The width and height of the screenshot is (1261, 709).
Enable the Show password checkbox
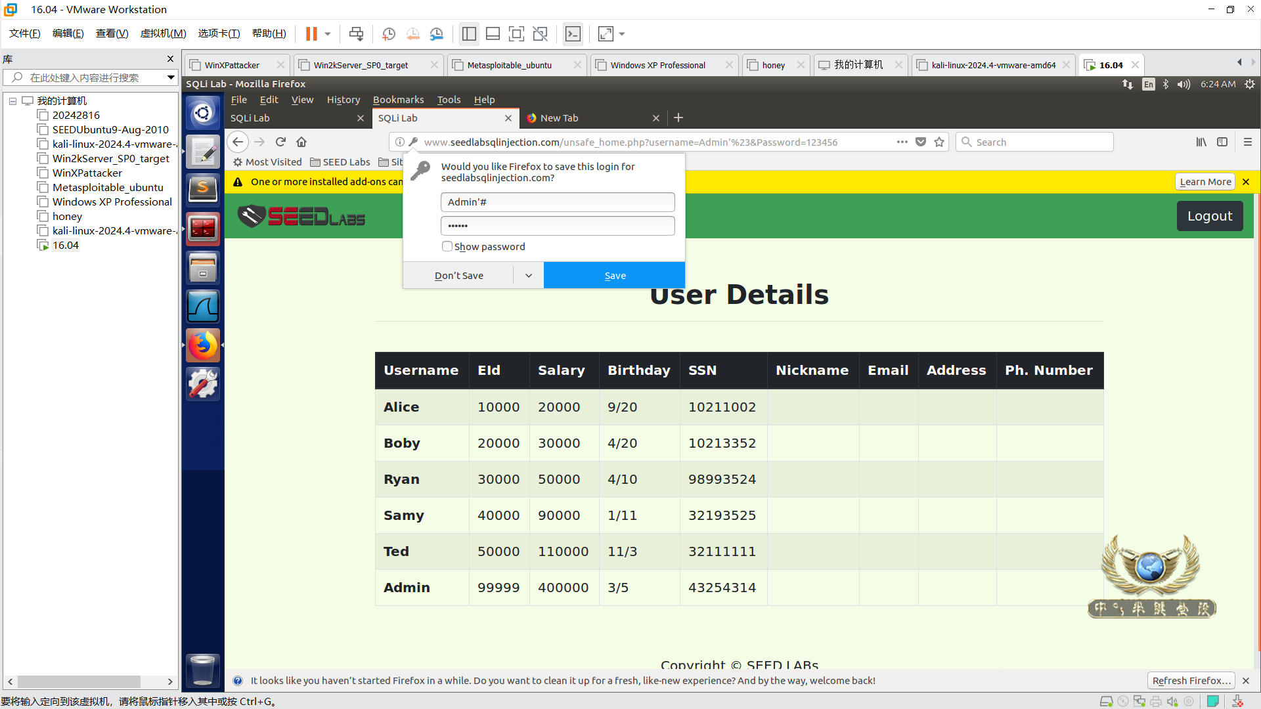tap(447, 246)
